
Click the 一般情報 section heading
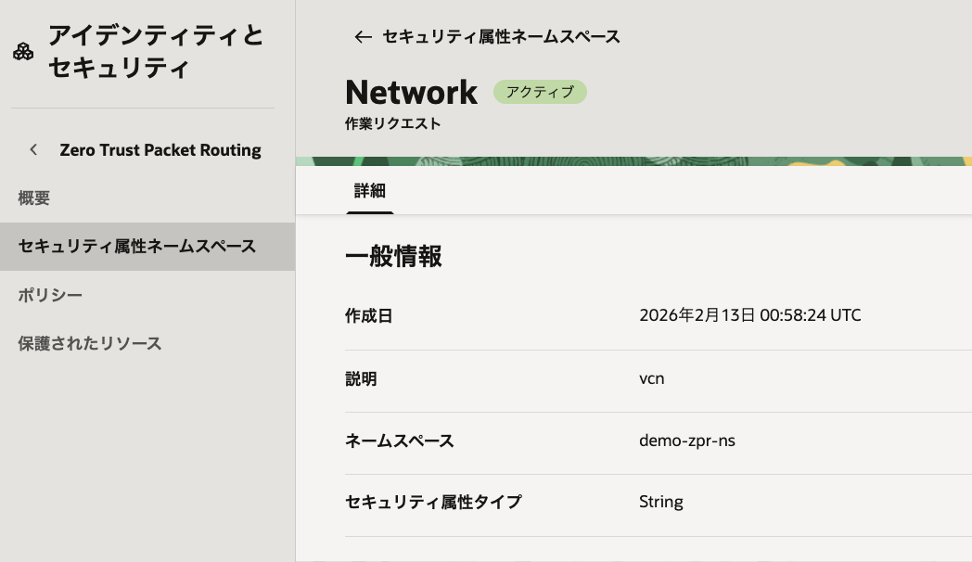point(393,257)
